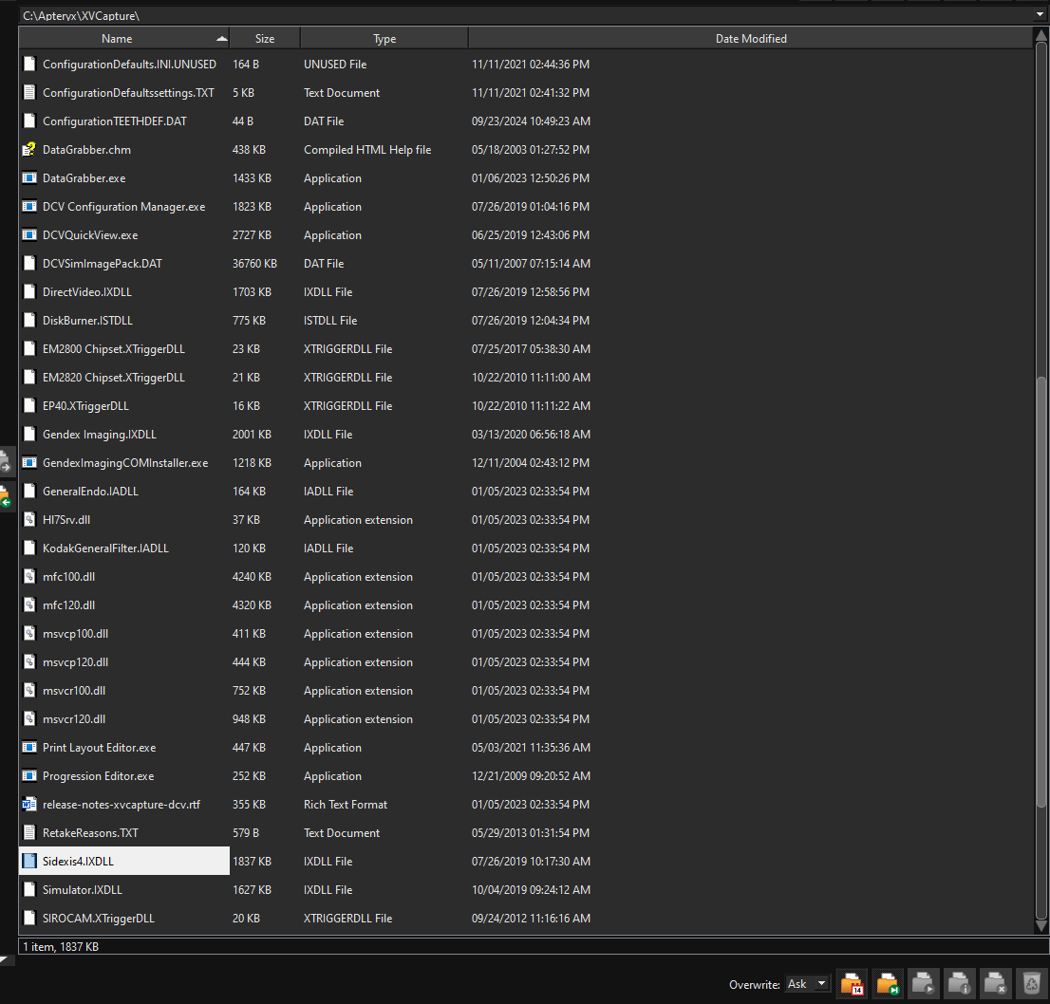
Task: Click the document icon beside release-notes-xvcapture-dcv.rtf
Action: click(x=28, y=805)
